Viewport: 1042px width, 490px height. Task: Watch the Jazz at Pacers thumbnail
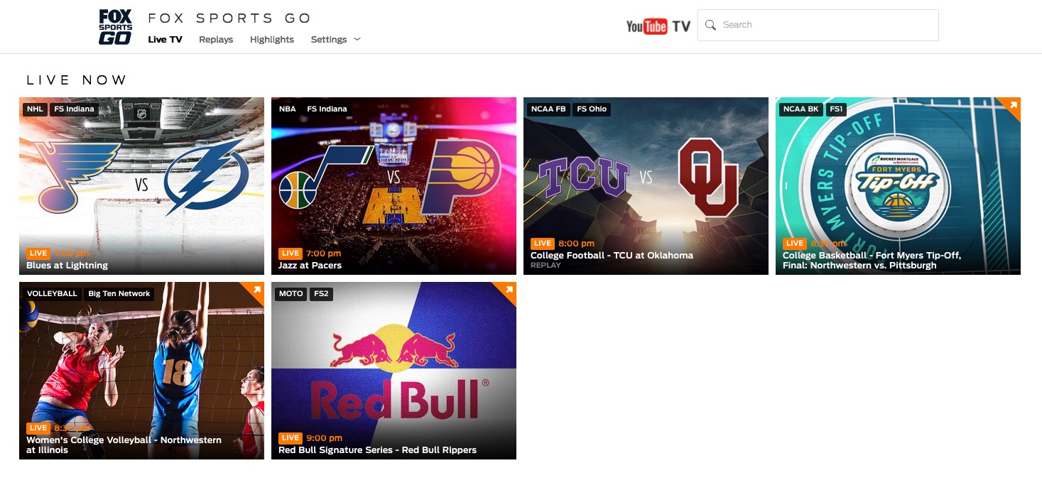[394, 178]
